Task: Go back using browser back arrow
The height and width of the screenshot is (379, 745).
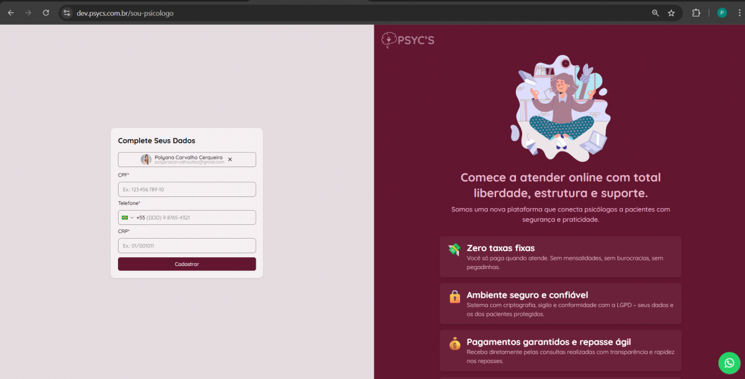Action: pyautogui.click(x=11, y=12)
